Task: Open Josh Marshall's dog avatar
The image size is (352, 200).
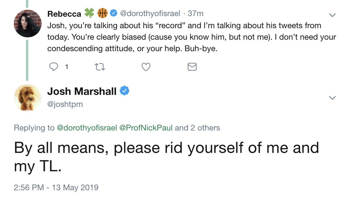Action: click(27, 98)
